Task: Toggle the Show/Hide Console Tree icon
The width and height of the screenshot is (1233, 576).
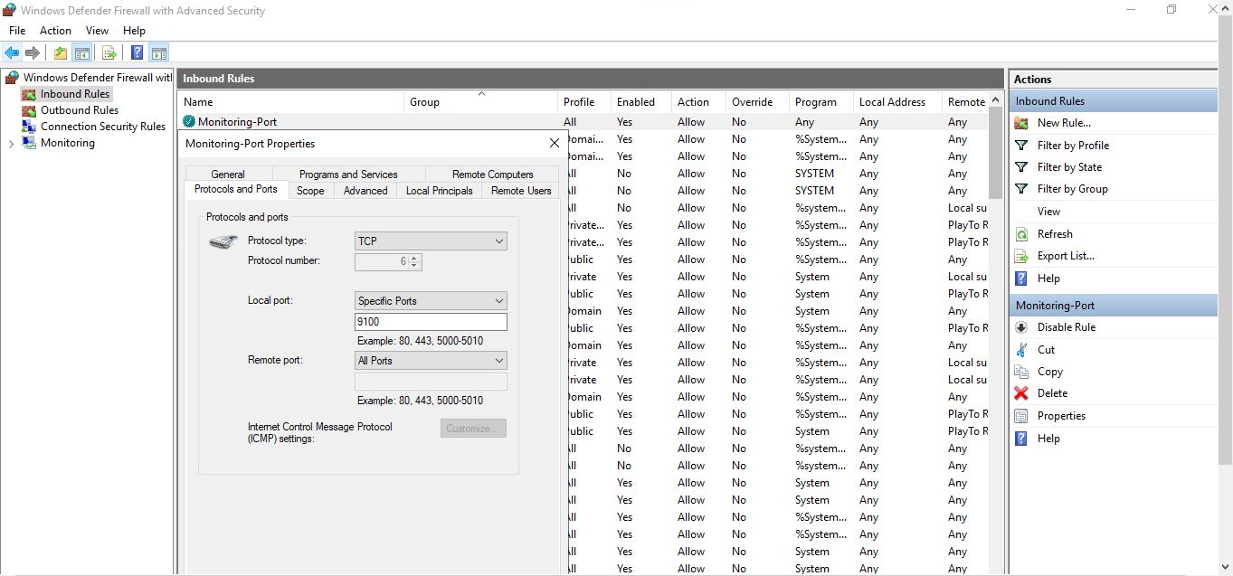Action: (x=81, y=52)
